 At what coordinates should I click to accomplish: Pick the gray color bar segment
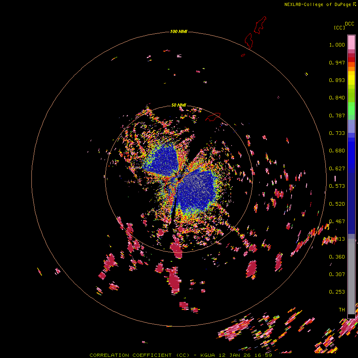tap(351, 276)
